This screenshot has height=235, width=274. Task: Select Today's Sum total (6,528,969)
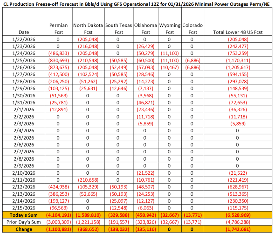(238, 215)
